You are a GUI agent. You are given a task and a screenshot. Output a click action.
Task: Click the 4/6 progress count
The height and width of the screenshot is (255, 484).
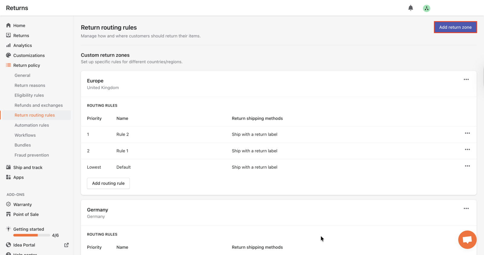point(55,235)
